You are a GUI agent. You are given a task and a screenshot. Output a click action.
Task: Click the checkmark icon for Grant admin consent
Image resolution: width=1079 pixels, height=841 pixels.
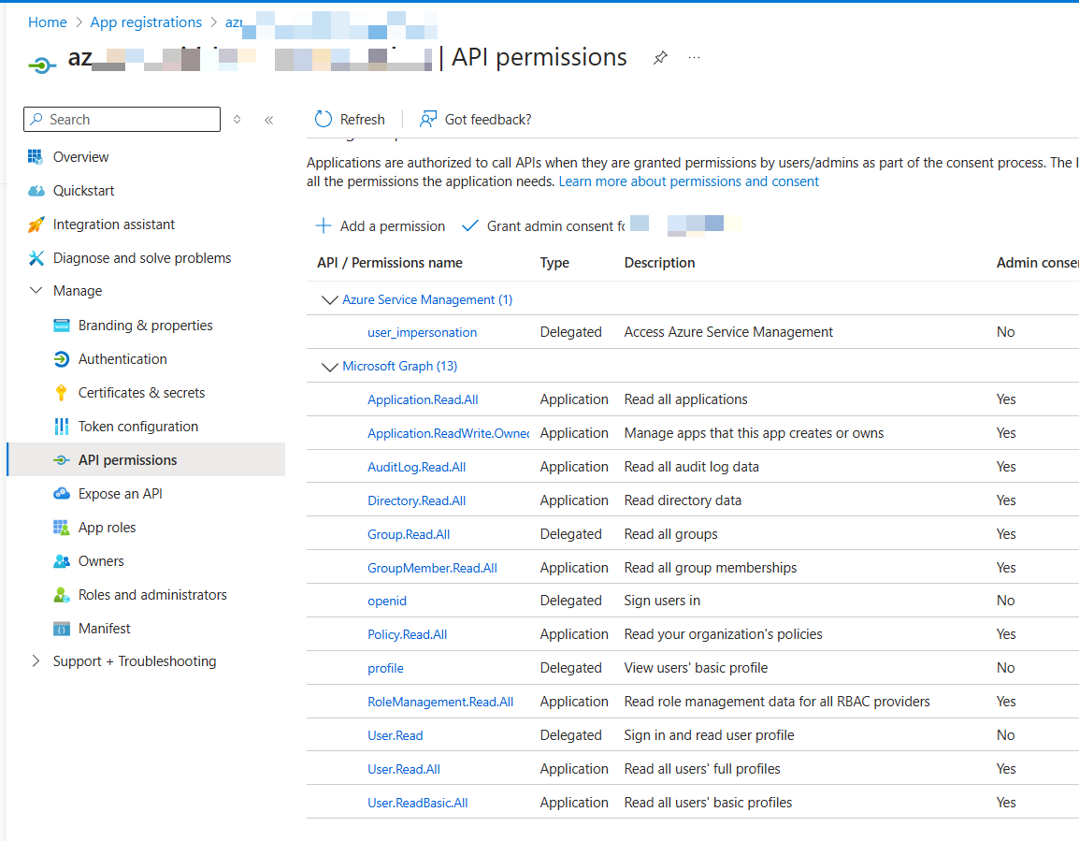pyautogui.click(x=470, y=225)
